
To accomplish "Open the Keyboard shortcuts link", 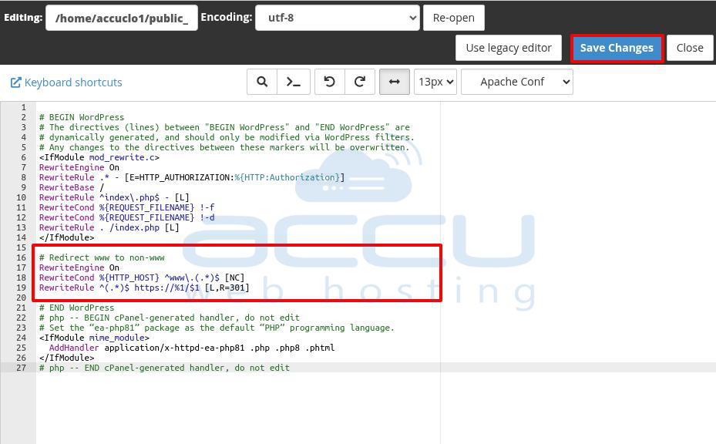I will [73, 82].
